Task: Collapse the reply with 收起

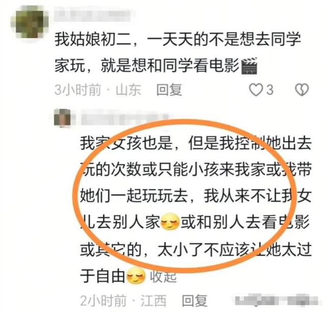Action: [x=163, y=276]
